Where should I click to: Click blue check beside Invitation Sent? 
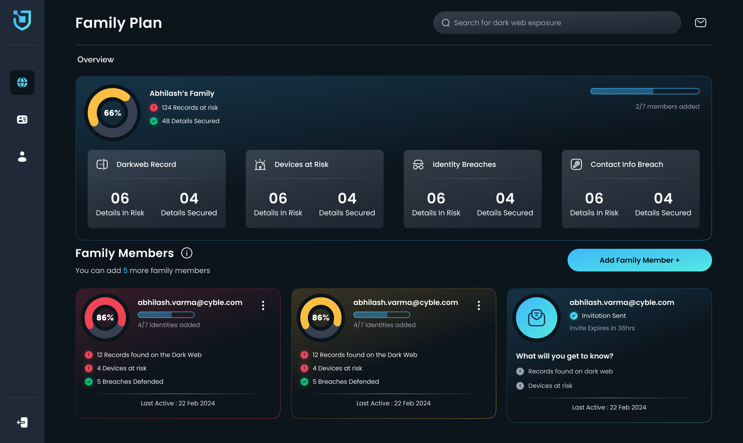click(574, 316)
